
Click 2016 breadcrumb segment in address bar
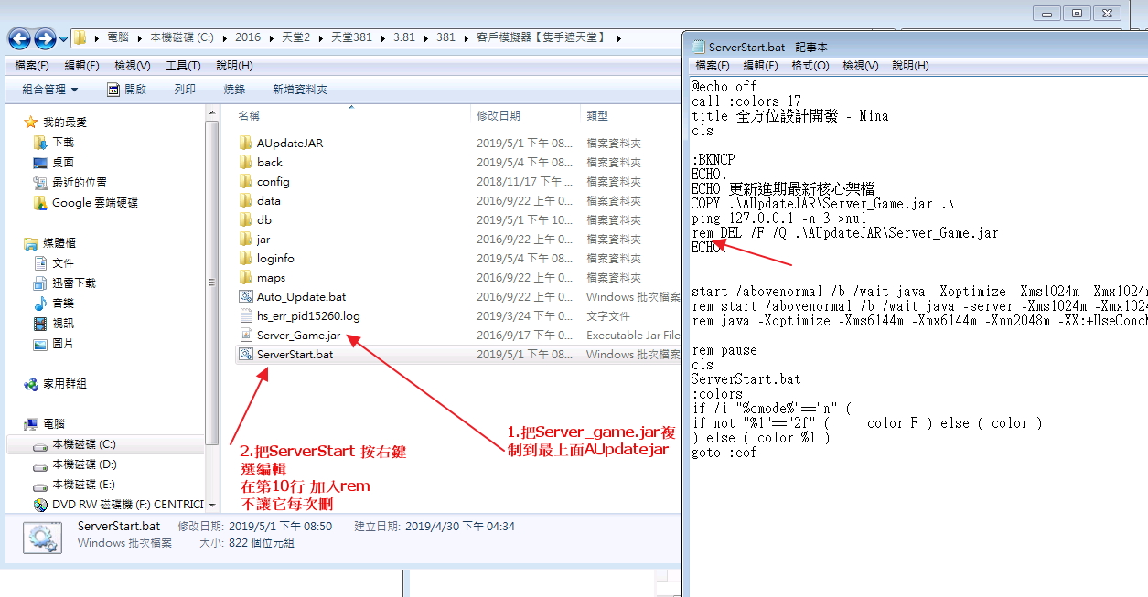[x=248, y=37]
